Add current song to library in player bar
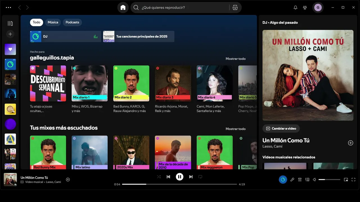Image resolution: width=360 pixels, height=202 pixels. (68, 180)
